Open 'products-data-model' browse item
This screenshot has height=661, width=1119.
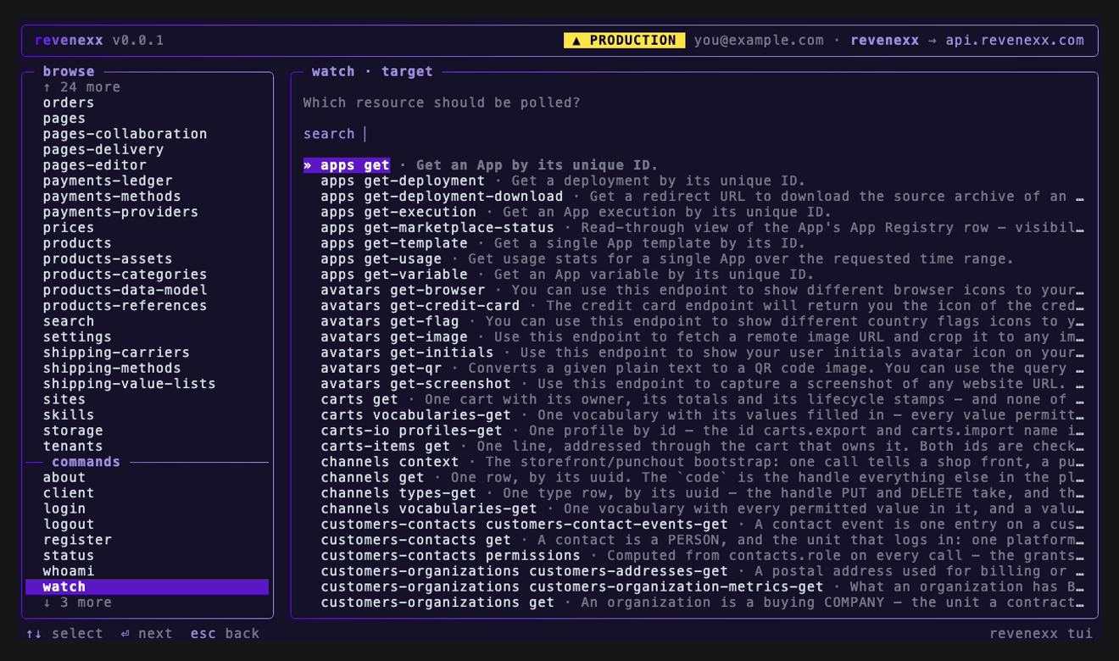click(125, 290)
